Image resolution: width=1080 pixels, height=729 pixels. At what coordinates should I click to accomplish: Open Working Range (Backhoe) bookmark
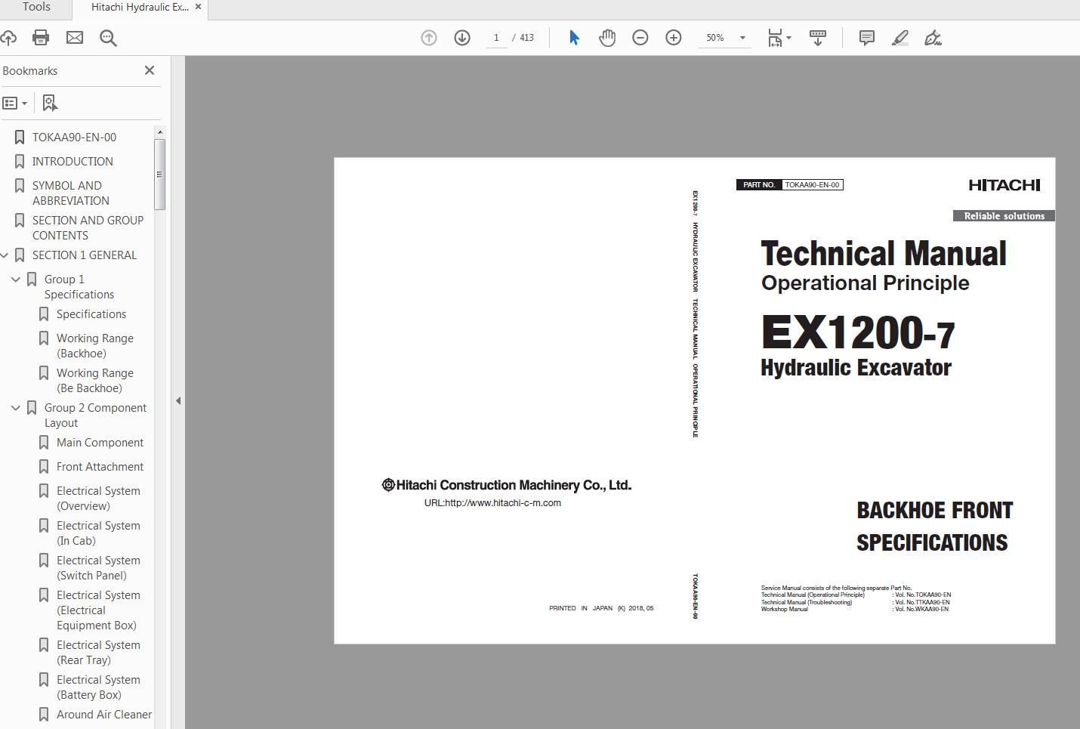click(x=95, y=346)
